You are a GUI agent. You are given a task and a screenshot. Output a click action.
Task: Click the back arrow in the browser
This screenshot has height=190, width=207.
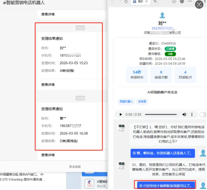113,2
